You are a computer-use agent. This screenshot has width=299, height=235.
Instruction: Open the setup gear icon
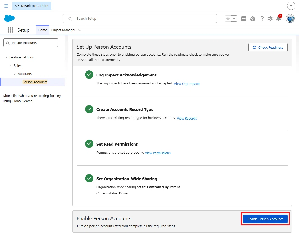tap(270, 19)
